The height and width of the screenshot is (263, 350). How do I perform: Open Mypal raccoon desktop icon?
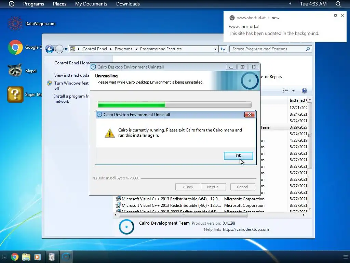point(15,71)
